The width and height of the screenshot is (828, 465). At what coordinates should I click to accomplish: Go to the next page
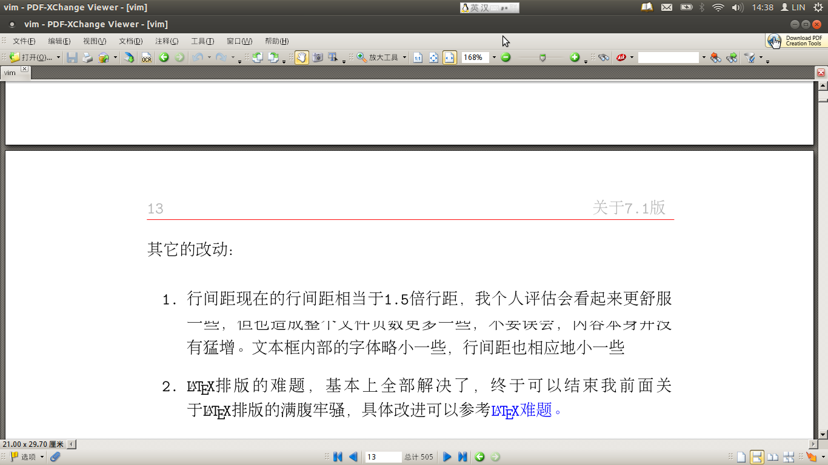447,457
